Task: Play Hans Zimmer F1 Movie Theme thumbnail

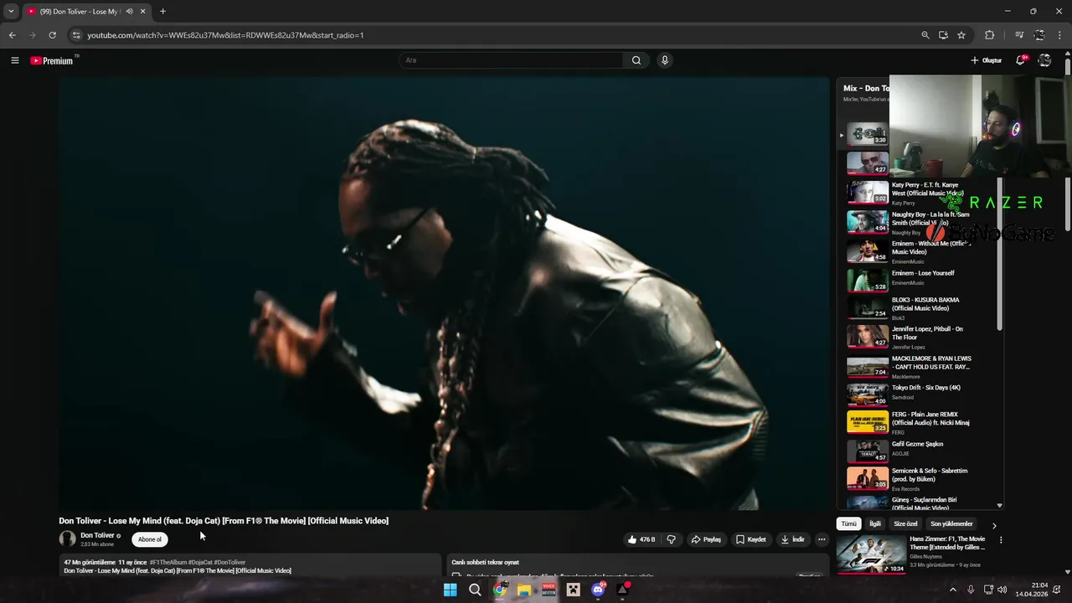Action: 871,554
